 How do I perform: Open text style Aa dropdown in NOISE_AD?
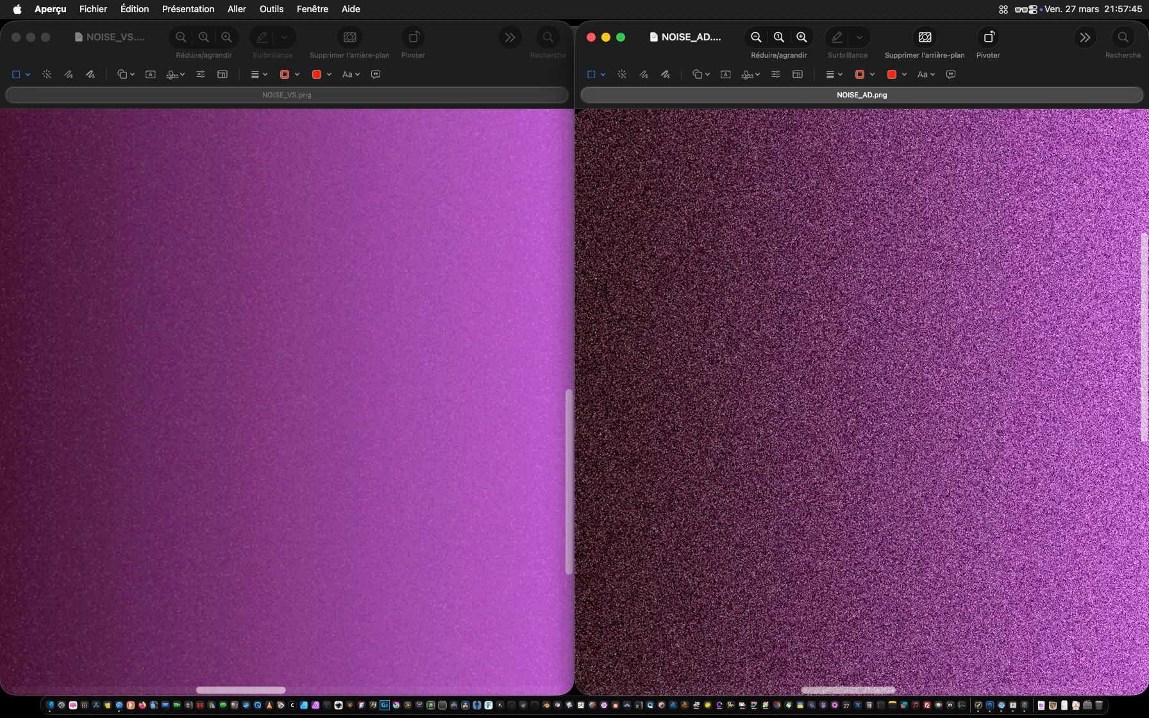point(926,74)
